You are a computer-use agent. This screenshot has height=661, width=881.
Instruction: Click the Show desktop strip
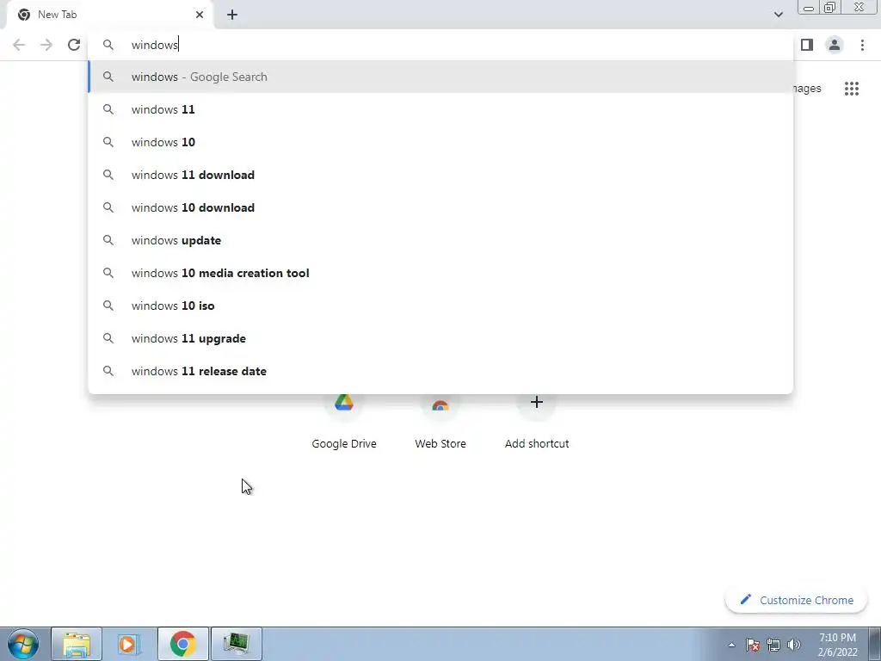pos(875,645)
